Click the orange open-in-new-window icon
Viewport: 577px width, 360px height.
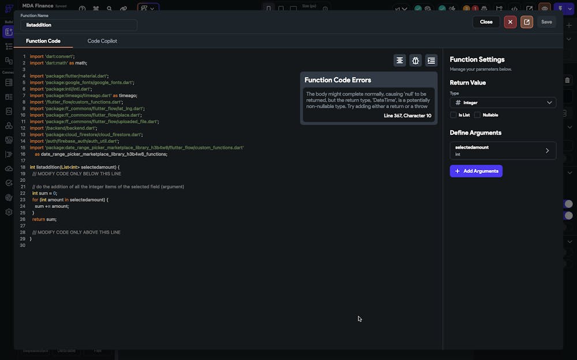pos(527,22)
